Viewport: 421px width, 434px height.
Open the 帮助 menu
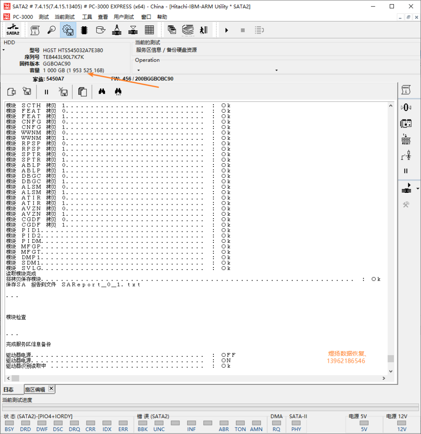162,17
